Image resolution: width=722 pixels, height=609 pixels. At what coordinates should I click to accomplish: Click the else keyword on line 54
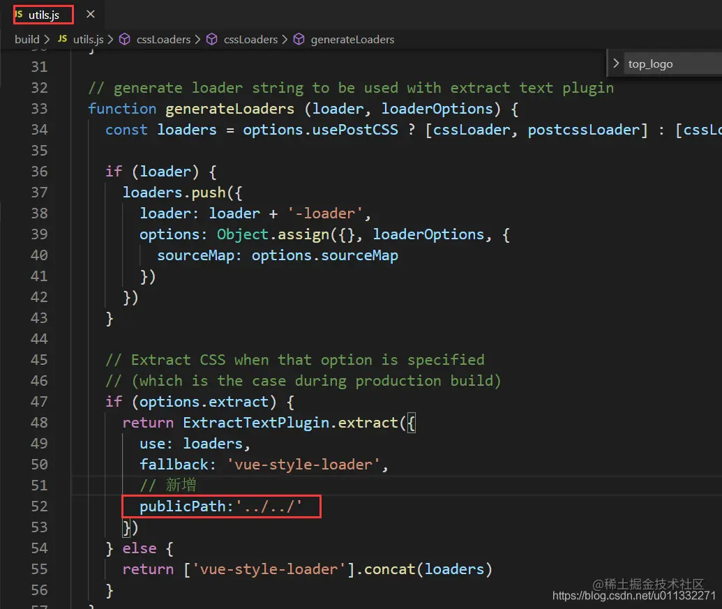click(140, 548)
